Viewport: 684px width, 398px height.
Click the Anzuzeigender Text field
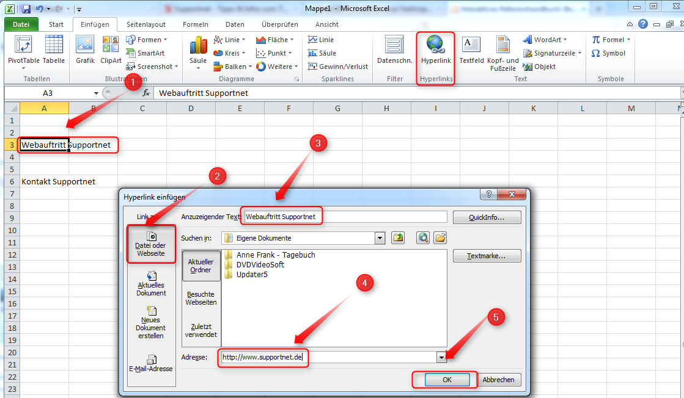tap(345, 217)
